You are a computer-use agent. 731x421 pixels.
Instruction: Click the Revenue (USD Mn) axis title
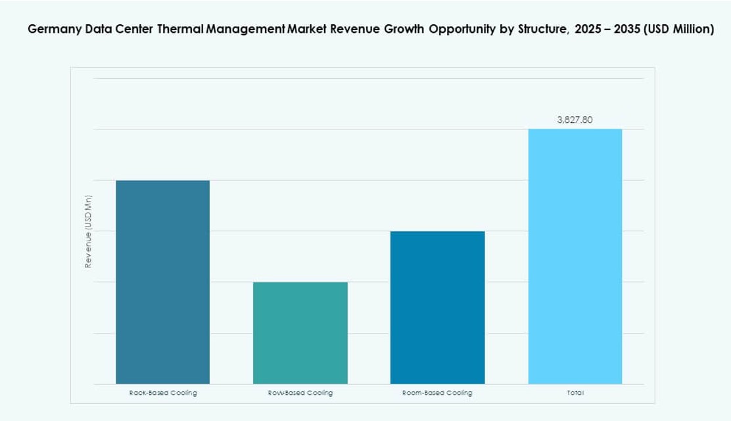point(87,232)
